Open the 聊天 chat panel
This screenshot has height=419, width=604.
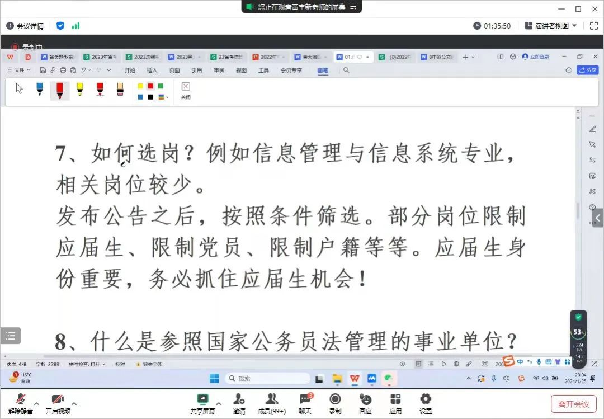pyautogui.click(x=305, y=403)
